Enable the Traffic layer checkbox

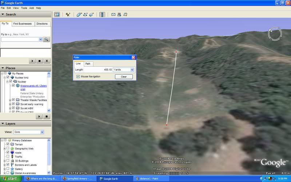tap(8, 156)
